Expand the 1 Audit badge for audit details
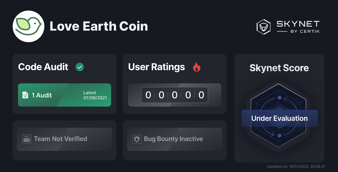Image resolution: width=338 pixels, height=172 pixels. 64,95
